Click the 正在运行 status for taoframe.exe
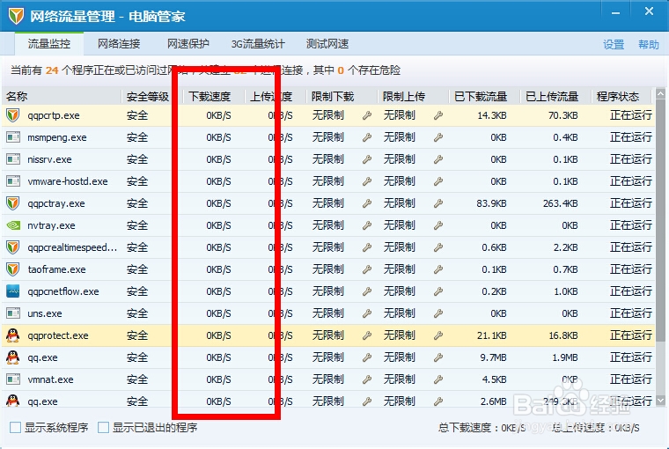This screenshot has height=449, width=669. [x=630, y=269]
